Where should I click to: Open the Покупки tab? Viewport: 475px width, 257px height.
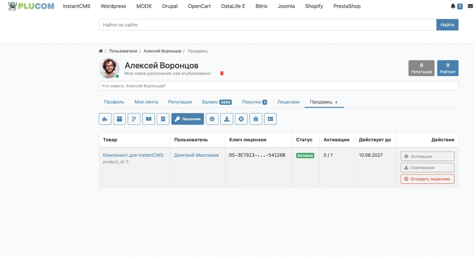tap(255, 102)
